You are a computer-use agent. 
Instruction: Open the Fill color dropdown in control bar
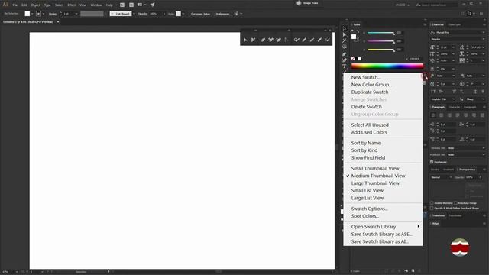(x=32, y=14)
